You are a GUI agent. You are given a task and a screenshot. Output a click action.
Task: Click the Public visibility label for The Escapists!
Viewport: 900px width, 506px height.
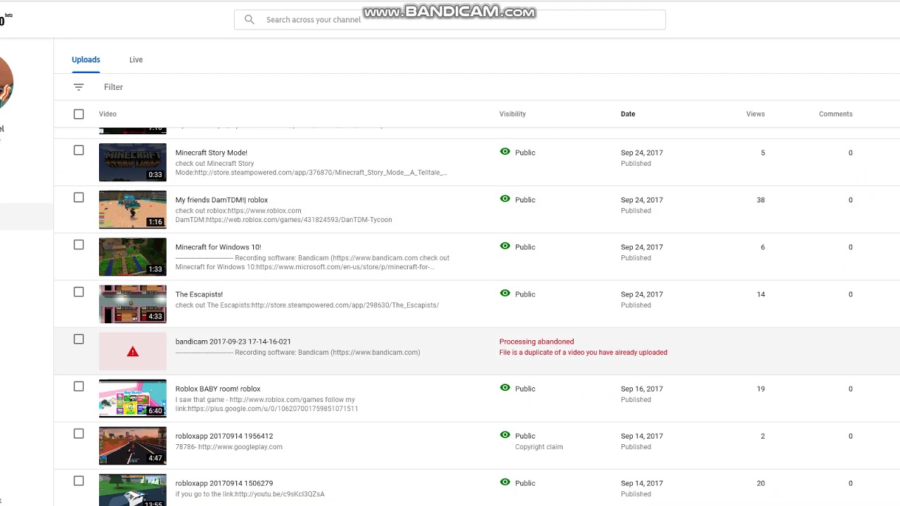click(x=525, y=294)
